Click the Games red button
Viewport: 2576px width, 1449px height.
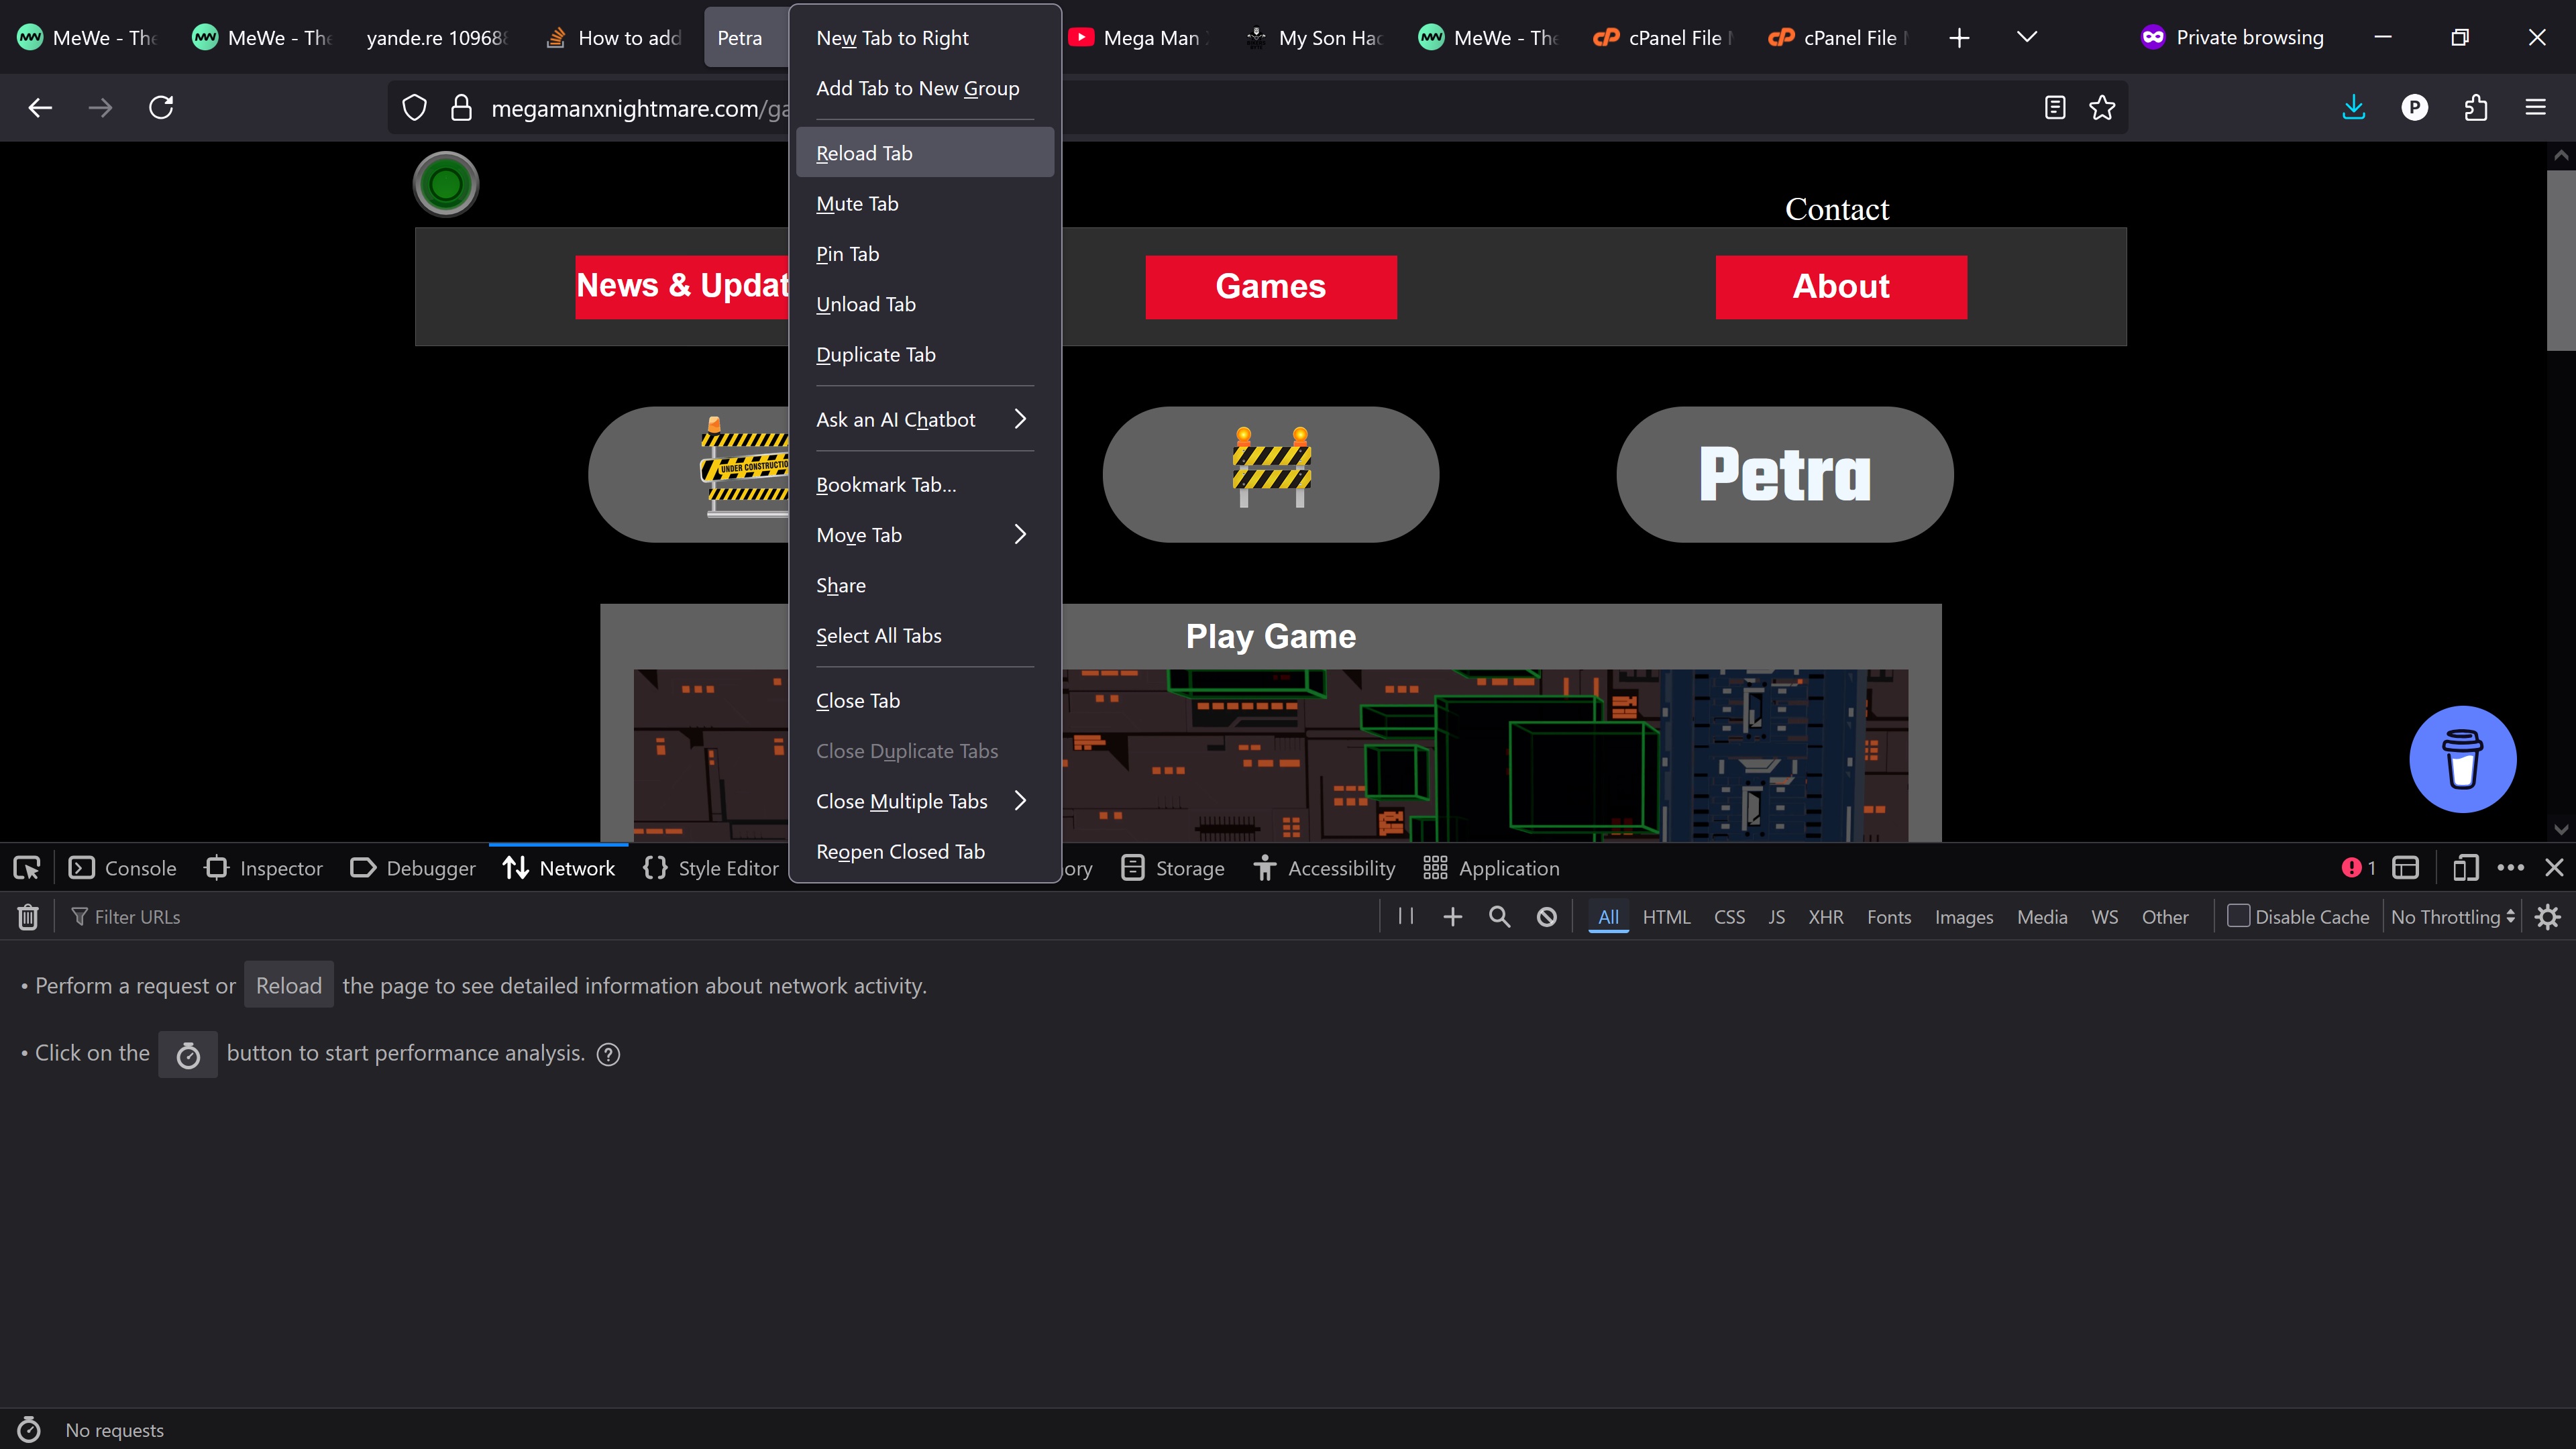pyautogui.click(x=1271, y=287)
